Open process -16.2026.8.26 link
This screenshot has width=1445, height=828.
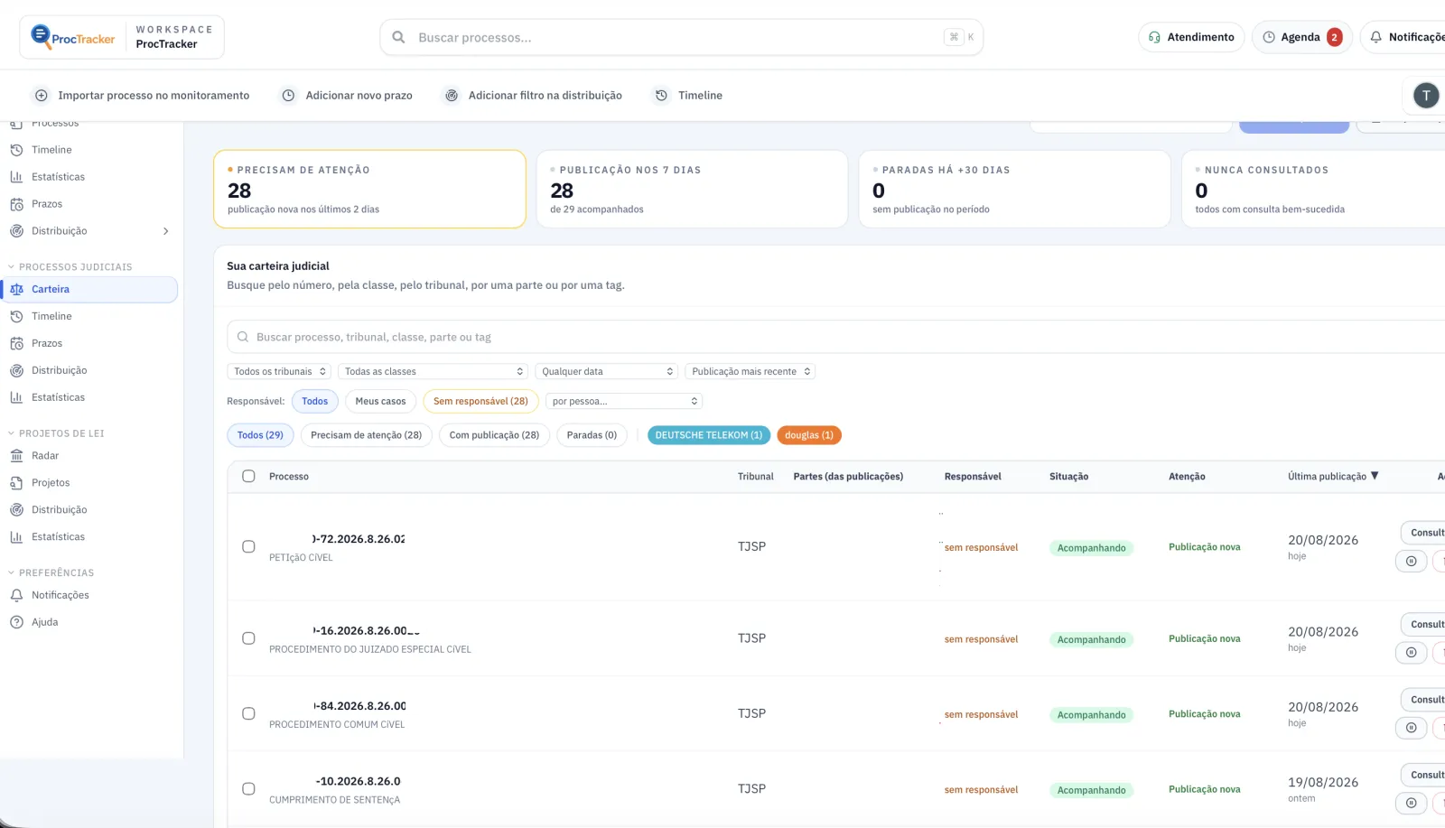pos(366,631)
